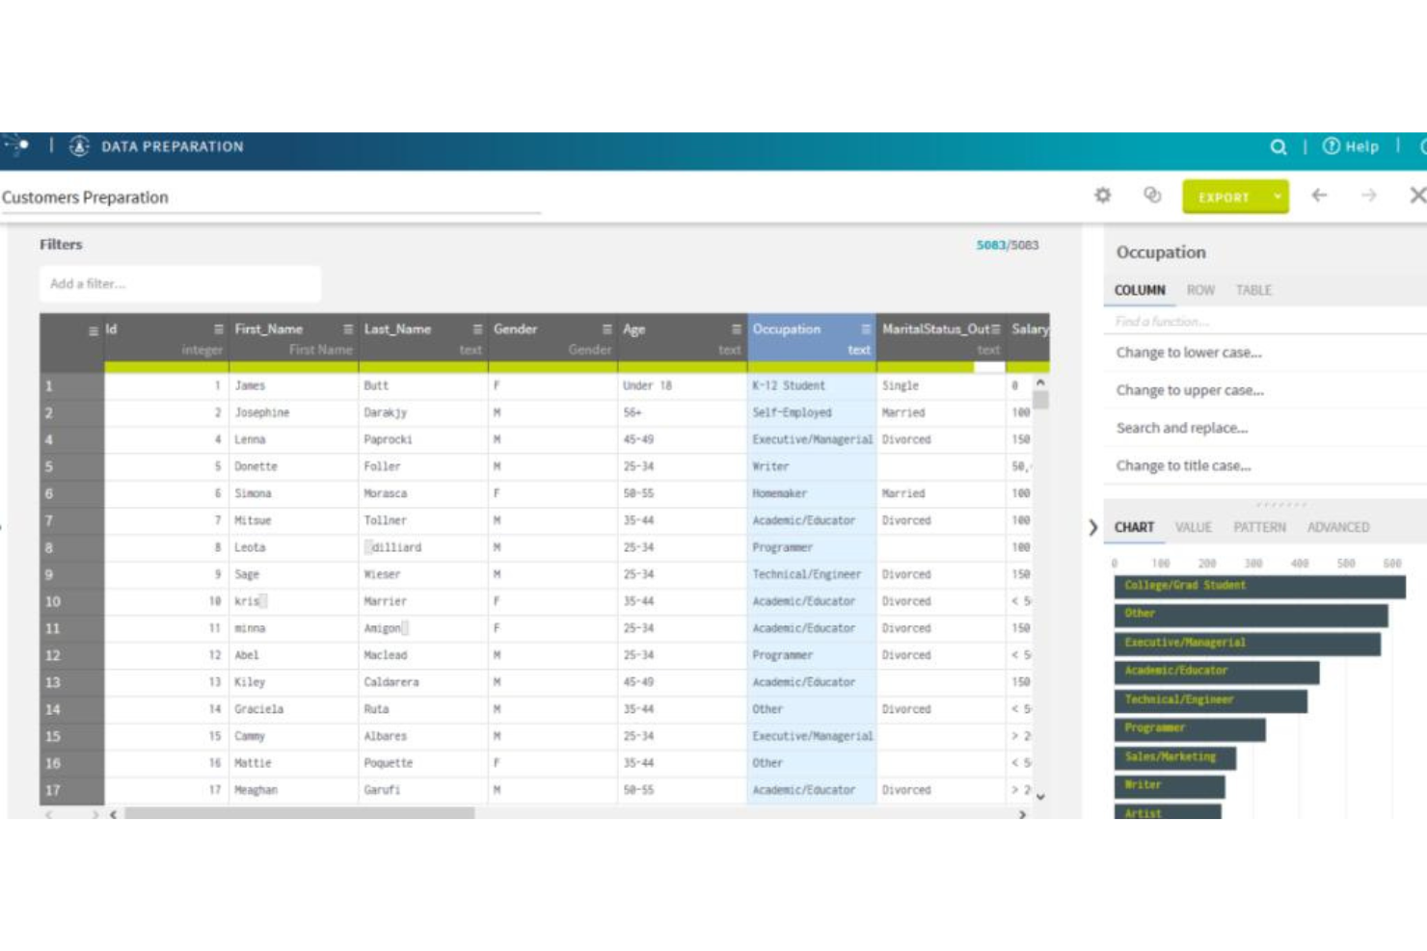Open the Occupation column menu
This screenshot has width=1427, height=951.
[x=866, y=330]
